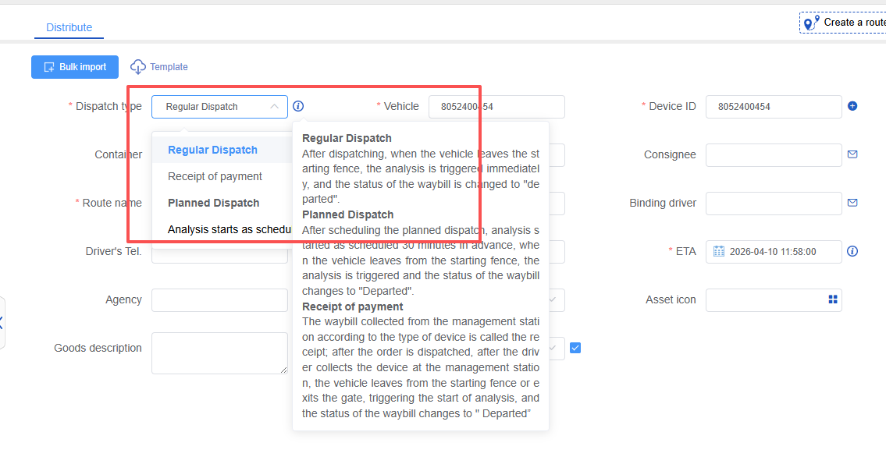The image size is (886, 464).
Task: Pick Regular Dispatch in the dropdown list
Action: tap(212, 150)
